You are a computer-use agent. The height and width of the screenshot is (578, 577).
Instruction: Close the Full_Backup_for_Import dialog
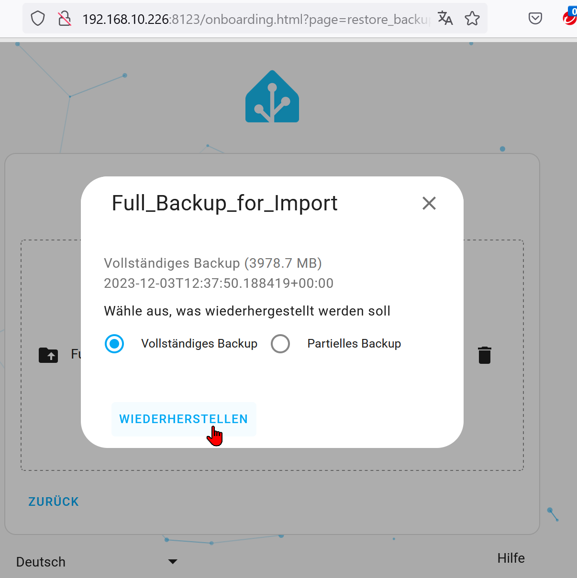pos(429,203)
